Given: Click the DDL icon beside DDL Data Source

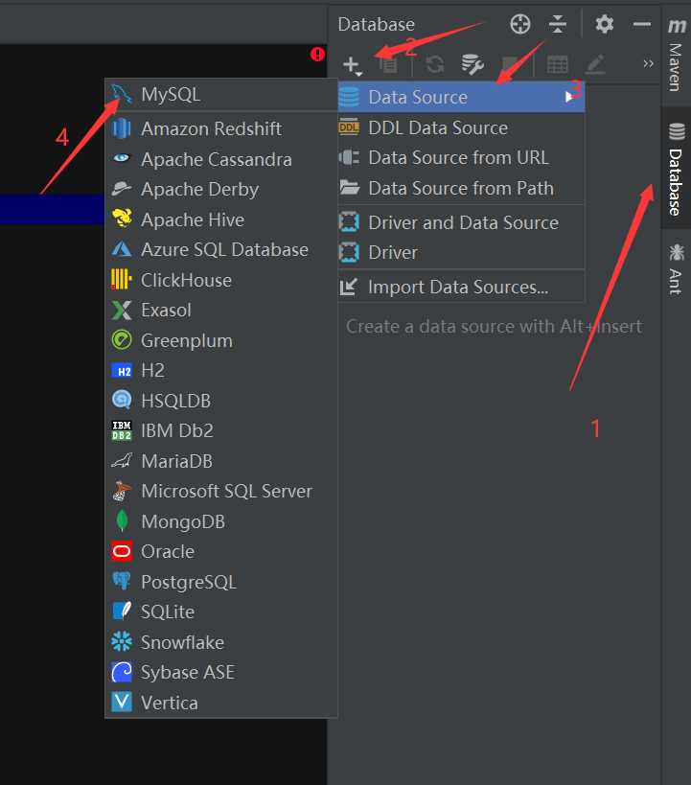Looking at the screenshot, I should 349,127.
